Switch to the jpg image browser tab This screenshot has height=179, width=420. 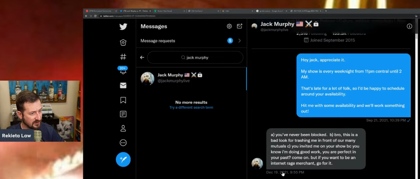tap(306, 11)
